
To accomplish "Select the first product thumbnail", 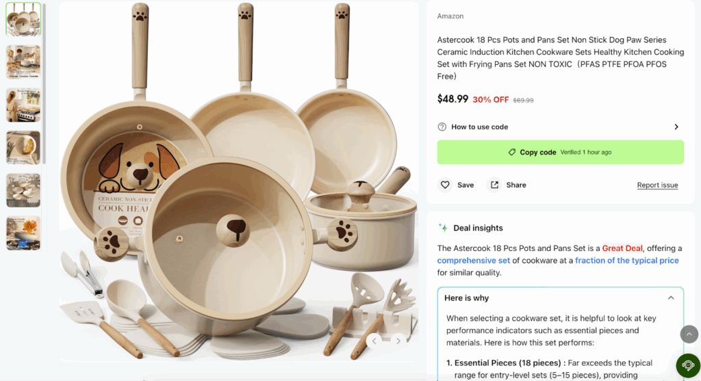I will [x=23, y=19].
